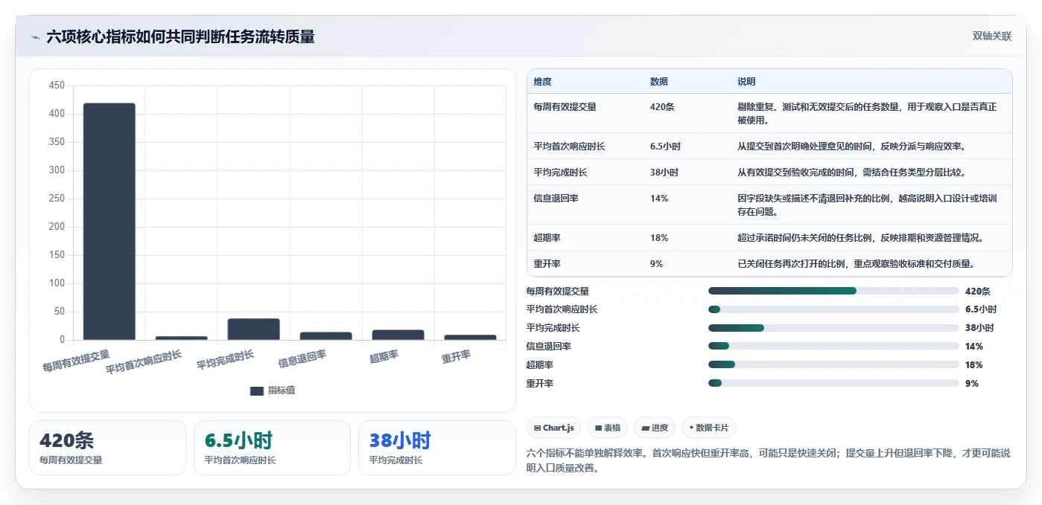Click the 六项核心指标 panel title

180,36
